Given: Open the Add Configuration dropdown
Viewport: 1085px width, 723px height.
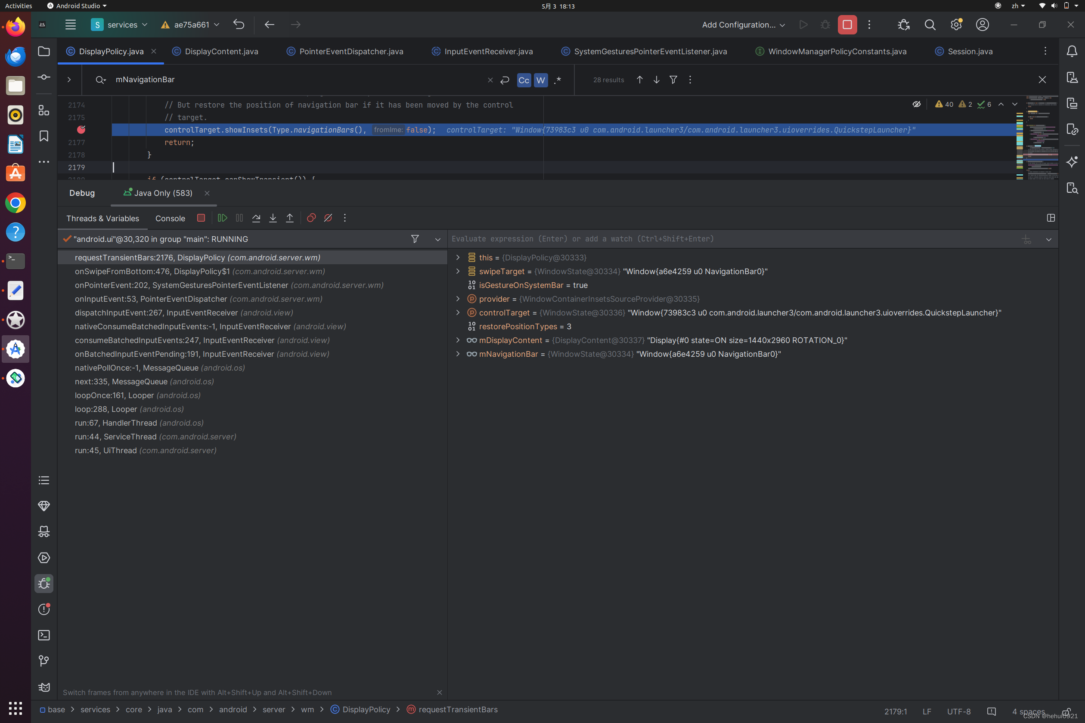Looking at the screenshot, I should tap(743, 25).
